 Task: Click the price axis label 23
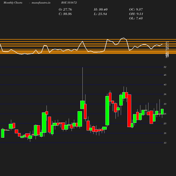[165, 124]
